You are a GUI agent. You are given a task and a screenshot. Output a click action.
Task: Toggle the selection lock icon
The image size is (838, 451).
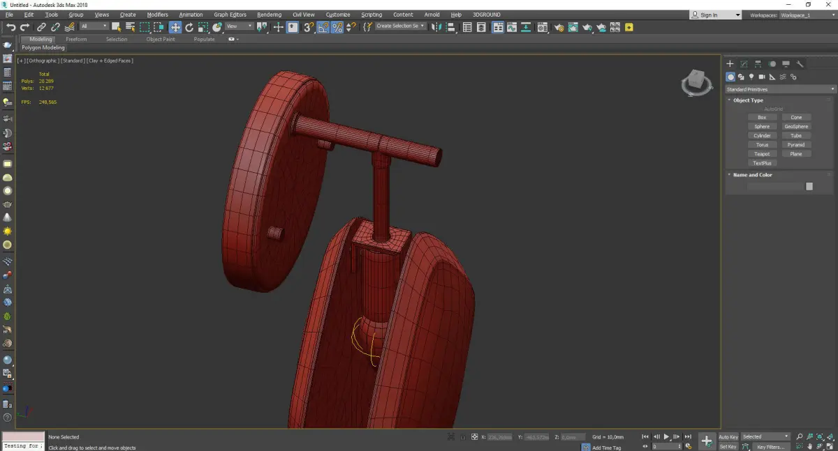click(x=462, y=437)
